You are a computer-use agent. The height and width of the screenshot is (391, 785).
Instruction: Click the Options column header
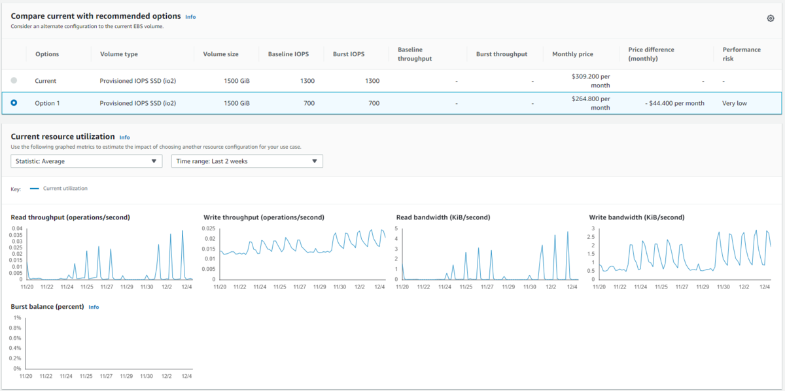pos(47,54)
